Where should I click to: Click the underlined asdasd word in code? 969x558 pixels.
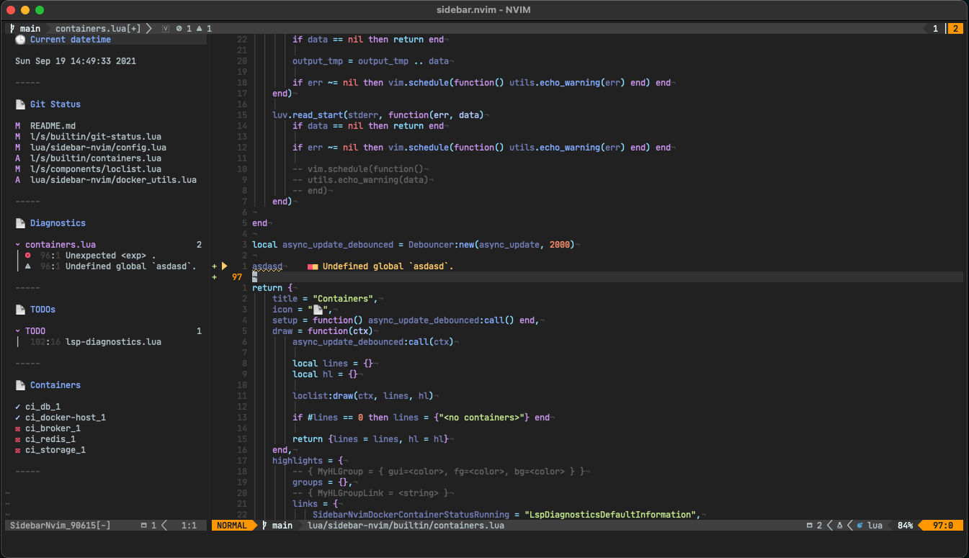(267, 266)
